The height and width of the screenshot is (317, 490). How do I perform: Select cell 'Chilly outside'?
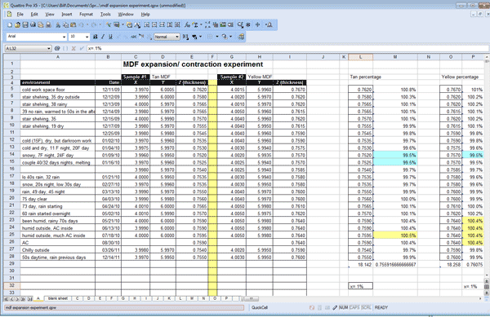(58, 250)
